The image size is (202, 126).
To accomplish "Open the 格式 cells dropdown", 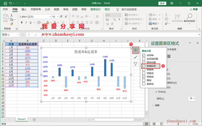I will (154, 23).
